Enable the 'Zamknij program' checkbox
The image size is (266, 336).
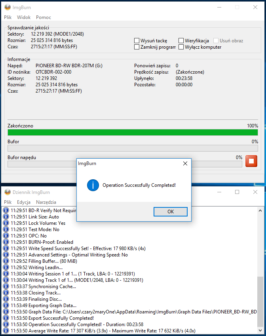coord(137,47)
